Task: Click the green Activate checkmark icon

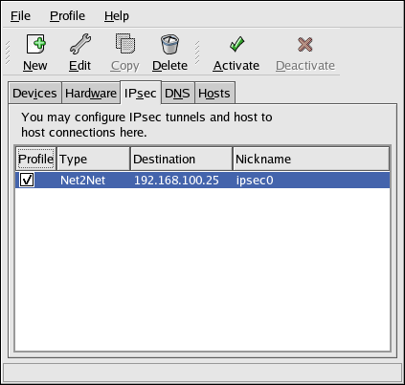Action: click(x=236, y=44)
